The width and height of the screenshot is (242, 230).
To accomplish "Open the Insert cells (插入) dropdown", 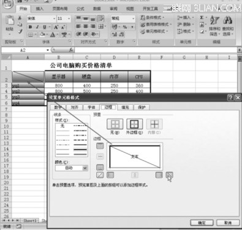I will [186, 18].
